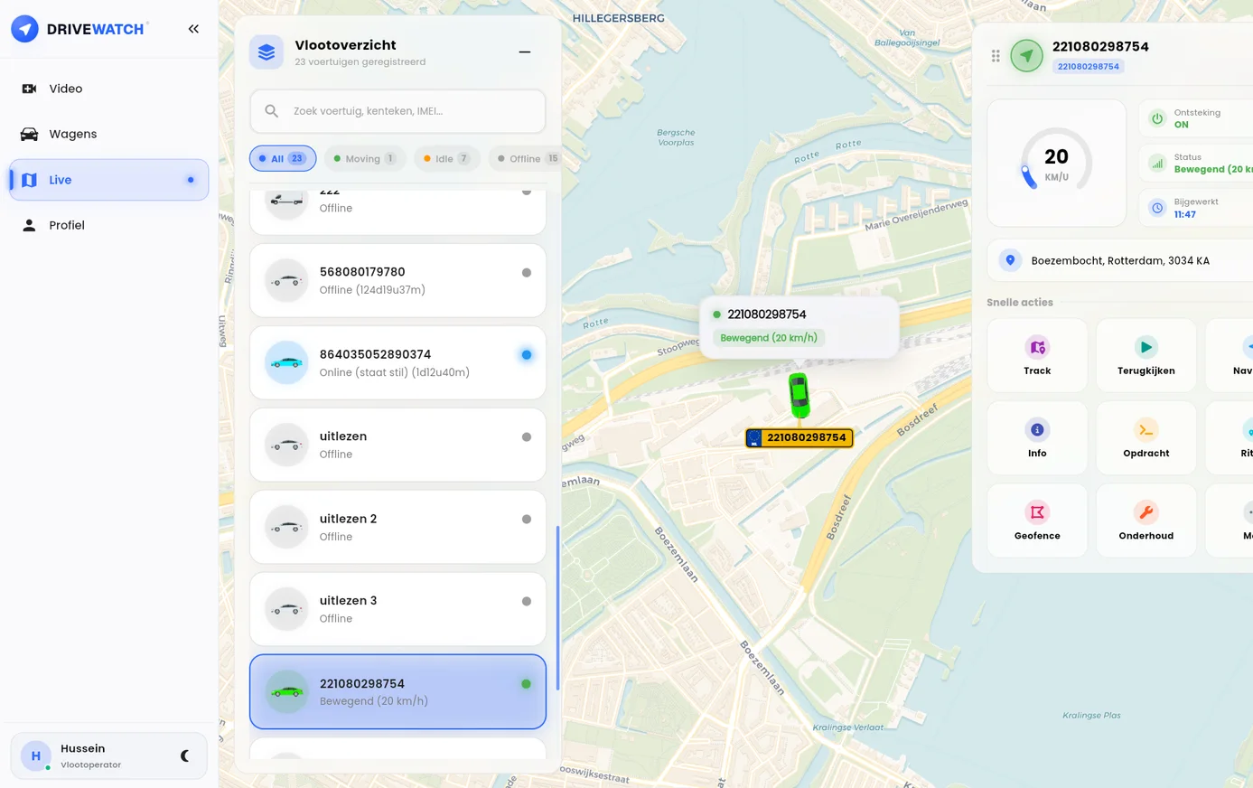Click the location pin icon

click(x=1010, y=260)
